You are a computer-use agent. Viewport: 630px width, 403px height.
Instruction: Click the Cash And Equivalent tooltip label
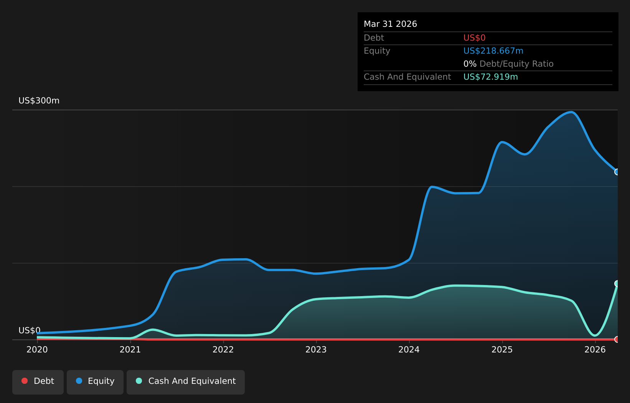407,77
